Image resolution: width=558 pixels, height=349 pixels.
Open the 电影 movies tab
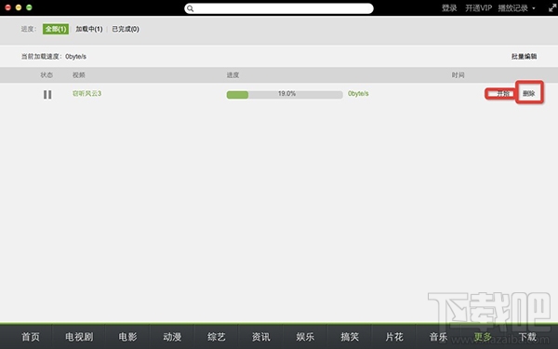point(127,337)
